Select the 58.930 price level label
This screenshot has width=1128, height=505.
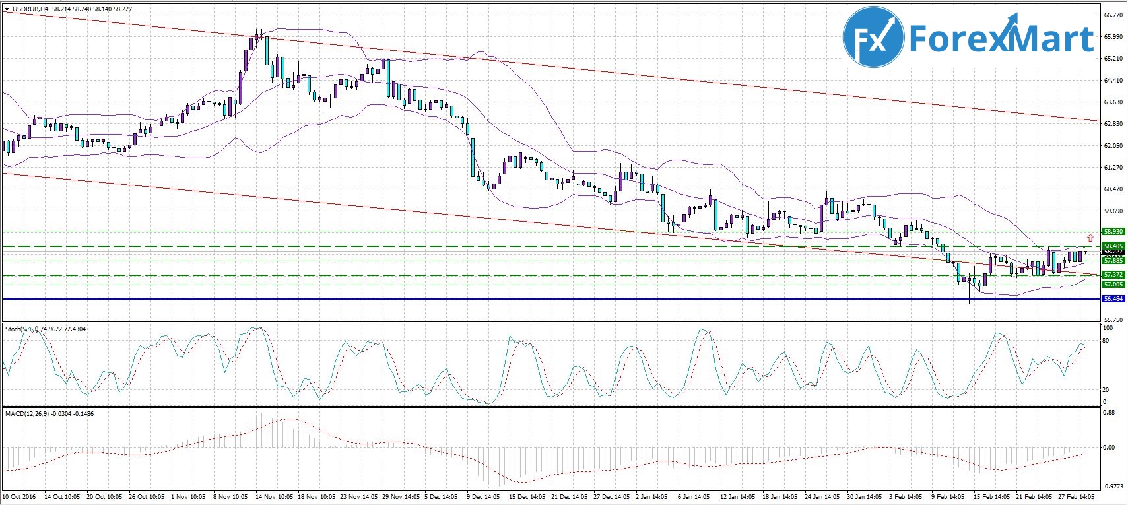coord(1113,232)
